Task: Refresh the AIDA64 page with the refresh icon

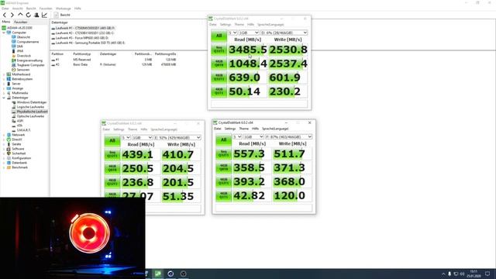Action: coord(29,15)
